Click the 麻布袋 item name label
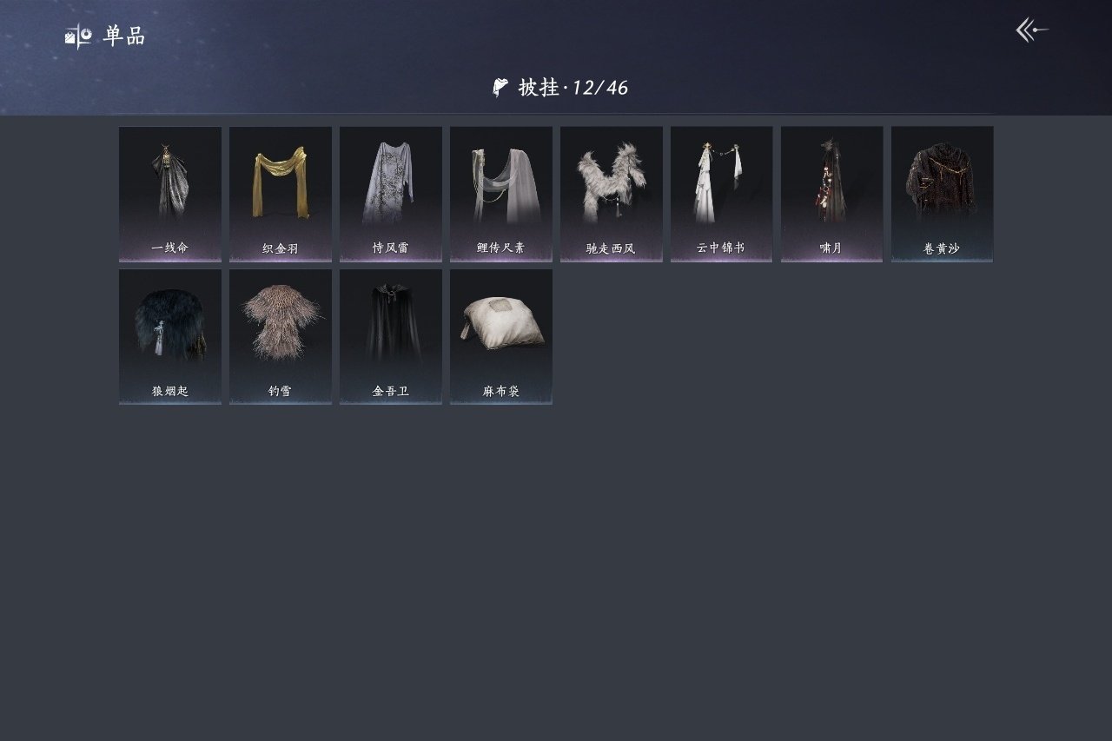Viewport: 1112px width, 741px height. (501, 392)
